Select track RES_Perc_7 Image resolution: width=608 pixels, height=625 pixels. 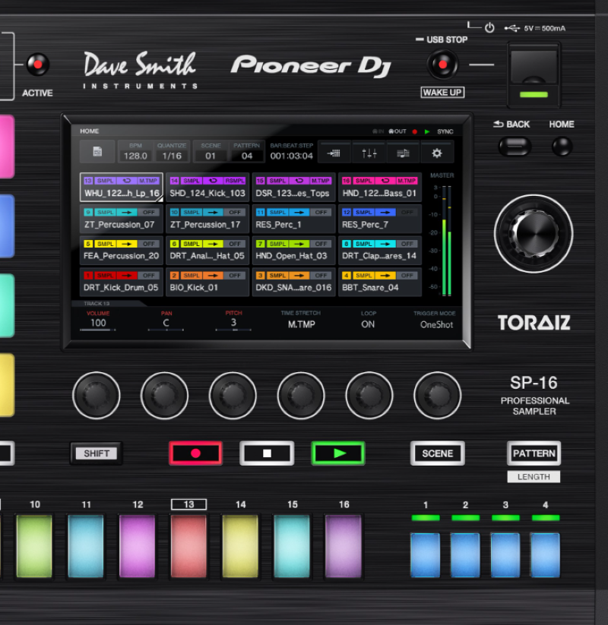(x=380, y=219)
